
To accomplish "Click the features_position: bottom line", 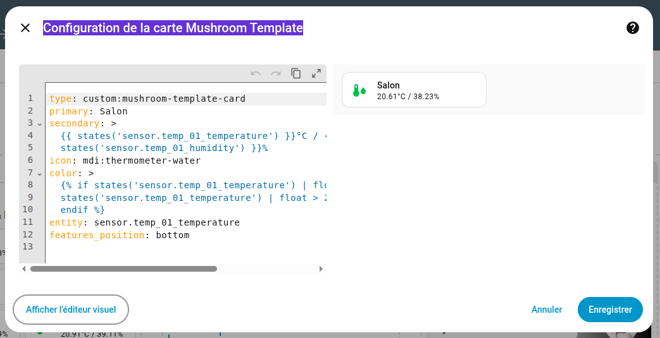I will click(119, 235).
